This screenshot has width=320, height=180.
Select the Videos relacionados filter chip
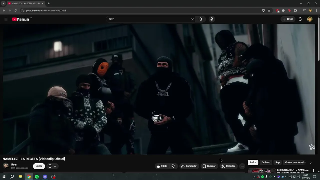pos(295,162)
